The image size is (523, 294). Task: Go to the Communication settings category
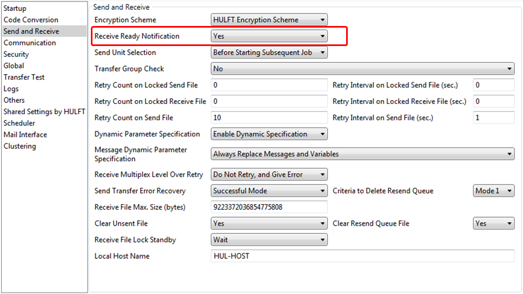tap(29, 43)
